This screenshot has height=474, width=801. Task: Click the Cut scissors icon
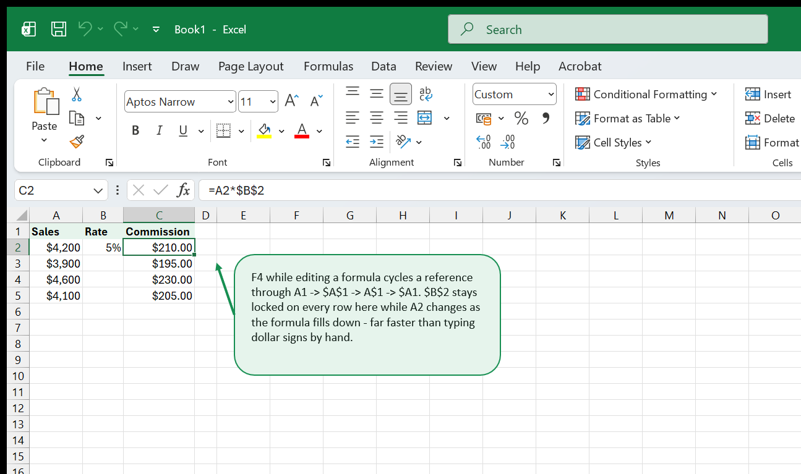pyautogui.click(x=77, y=95)
